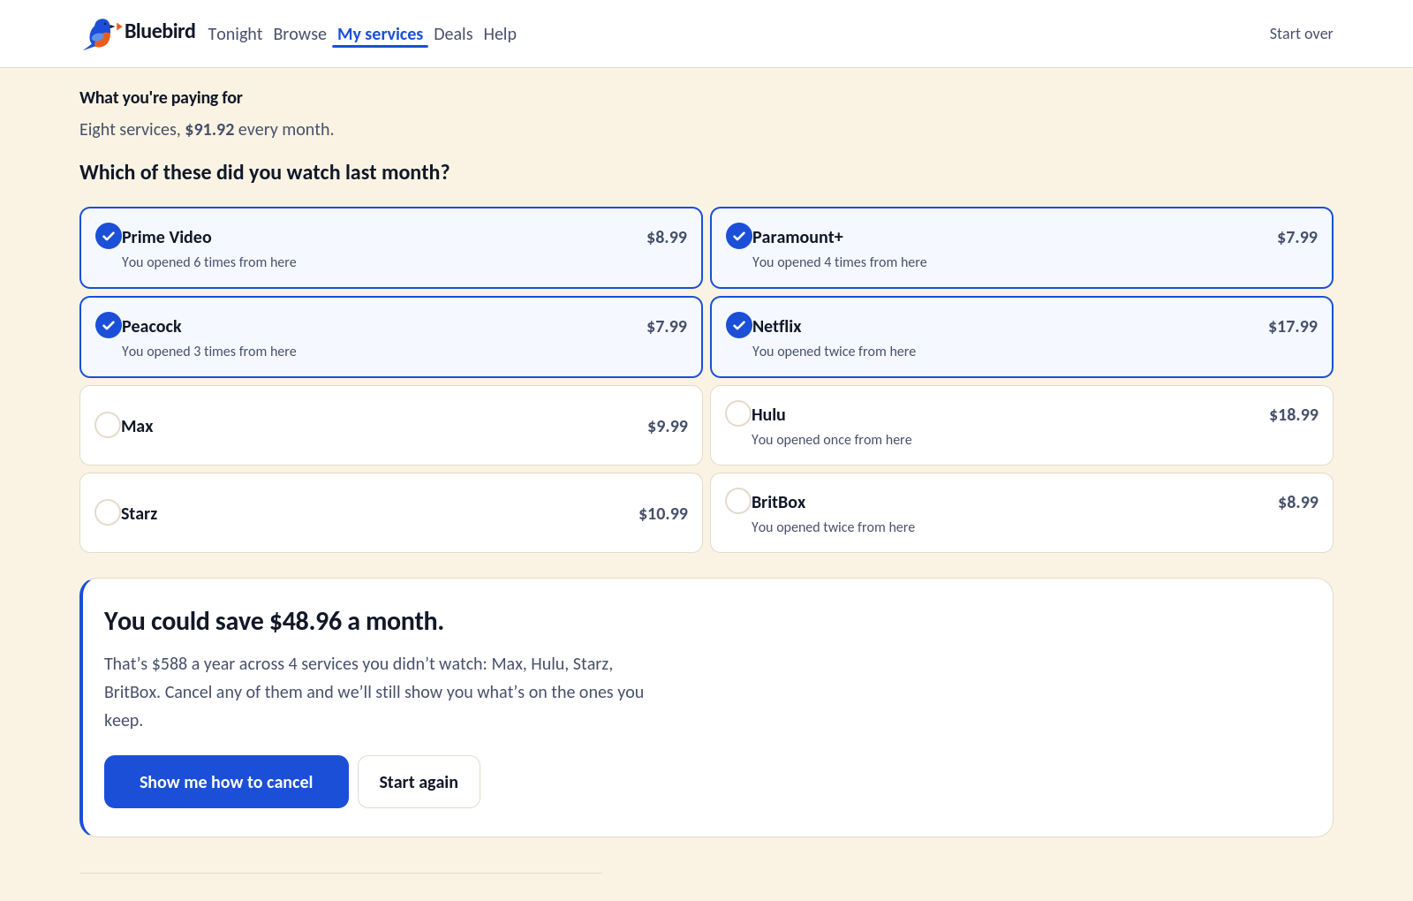Screen dimensions: 1413x901
Task: Click 'You opened 6 times from here'
Action: (x=209, y=262)
